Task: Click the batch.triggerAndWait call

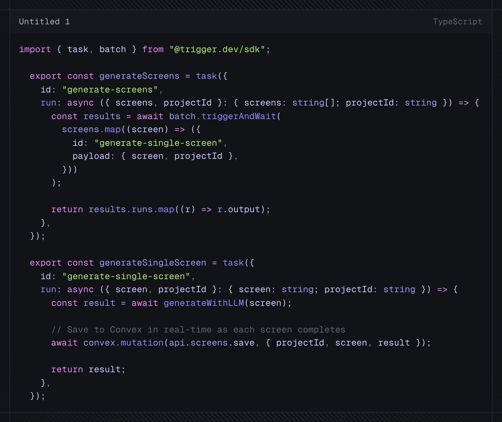Action: (x=223, y=116)
